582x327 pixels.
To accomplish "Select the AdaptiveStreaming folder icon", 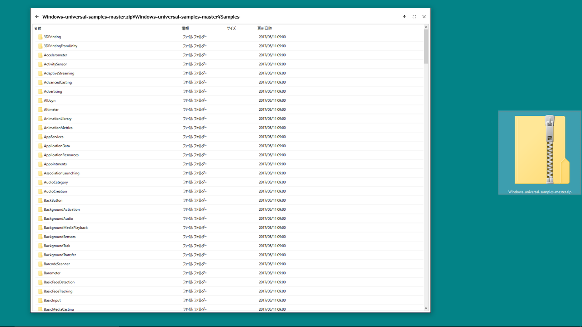I will click(40, 73).
